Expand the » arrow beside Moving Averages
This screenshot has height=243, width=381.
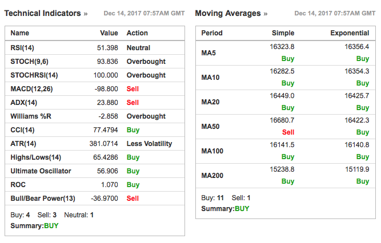(265, 14)
